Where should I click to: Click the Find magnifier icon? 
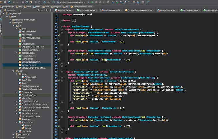click(x=36, y=2)
